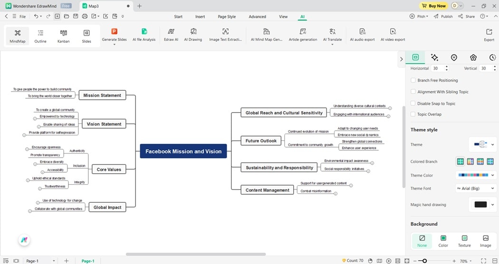Open Pitch dropdown menu
Image resolution: width=499 pixels, height=264 pixels.
pos(419,16)
